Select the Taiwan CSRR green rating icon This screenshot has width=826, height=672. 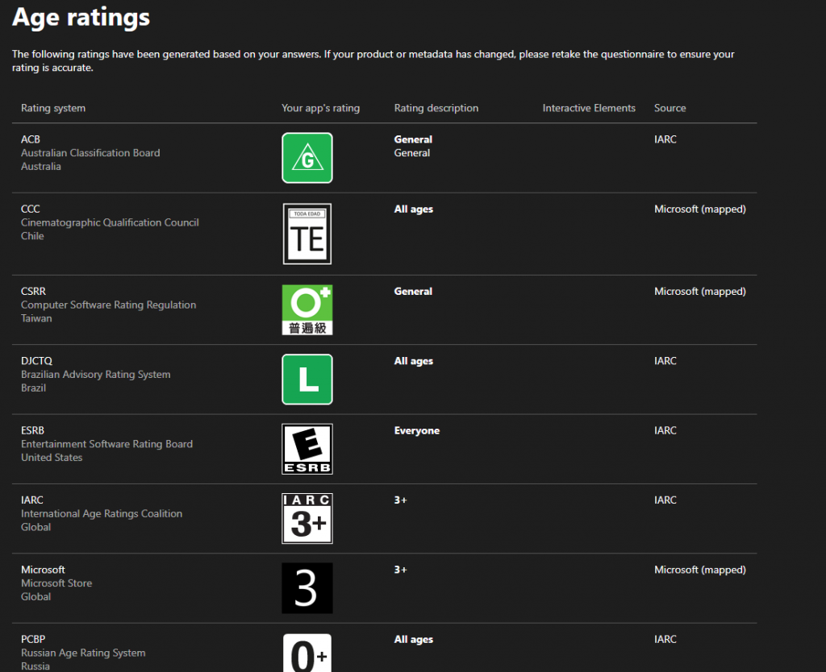[x=307, y=309]
